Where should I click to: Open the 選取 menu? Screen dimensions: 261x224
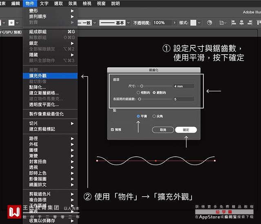coord(58,3)
